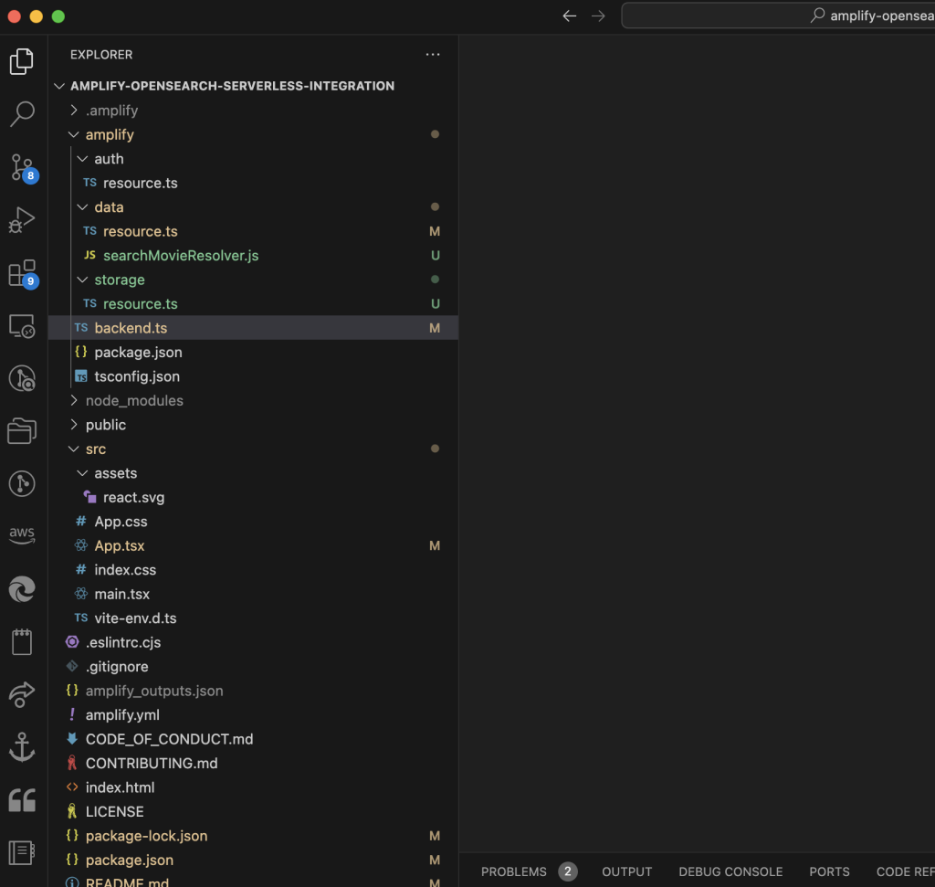Open searchMovieResolver.js from the data folder
The image size is (935, 887).
point(182,255)
